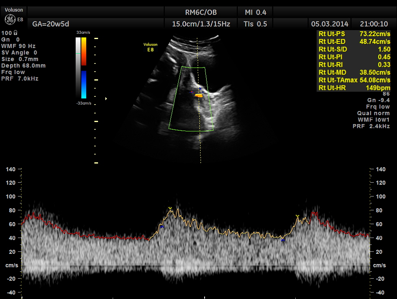The width and height of the screenshot is (397, 299).
Task: Click the blue end-diastolic marker near the right peak
Action: [x=283, y=240]
